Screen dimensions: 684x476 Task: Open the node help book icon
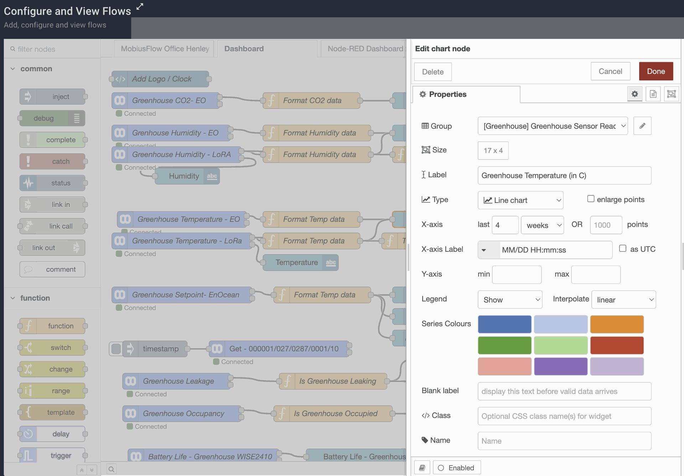[x=422, y=467]
